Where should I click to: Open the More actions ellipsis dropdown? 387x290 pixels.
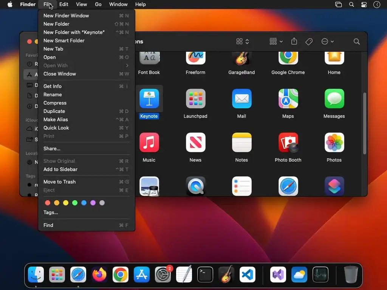click(x=328, y=42)
